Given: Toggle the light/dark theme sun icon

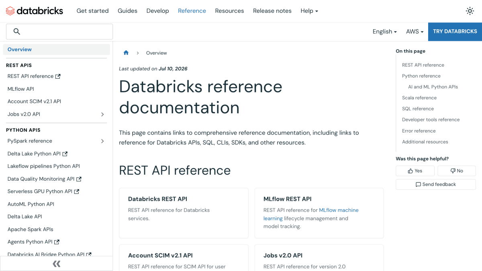Looking at the screenshot, I should [470, 11].
